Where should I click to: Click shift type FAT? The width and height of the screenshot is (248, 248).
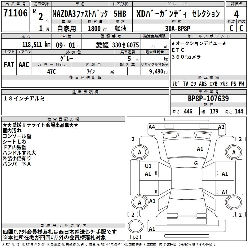tap(9, 65)
